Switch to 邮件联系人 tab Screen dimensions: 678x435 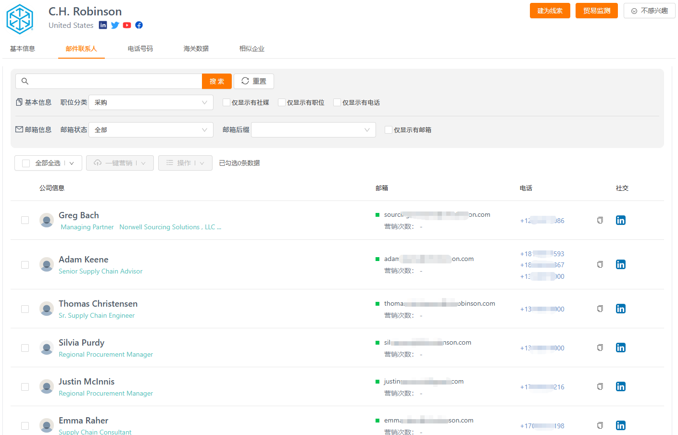[x=81, y=49]
